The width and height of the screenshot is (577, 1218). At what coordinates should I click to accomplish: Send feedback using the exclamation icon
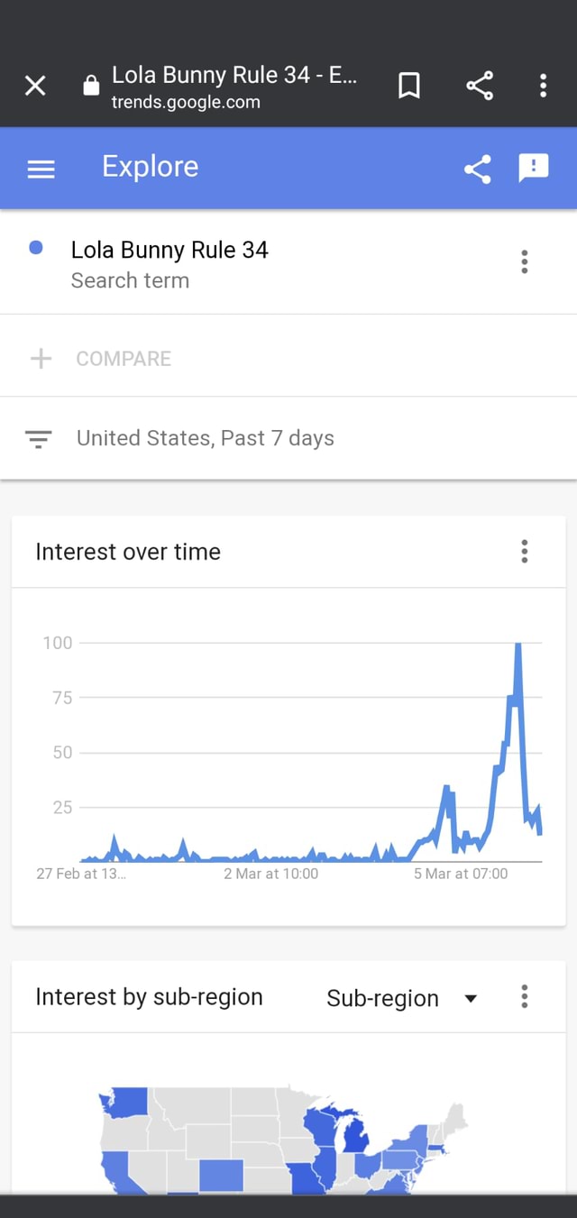tap(534, 168)
